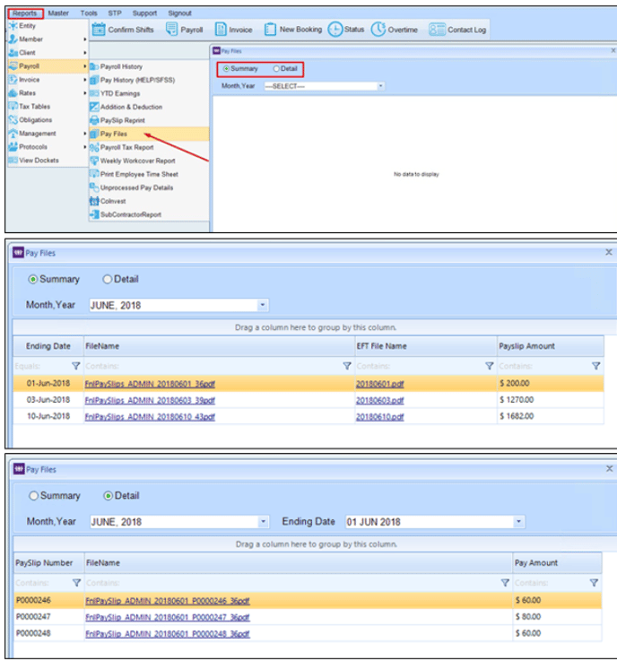
Task: Click the Confirm Shifts calendar icon
Action: tap(99, 30)
